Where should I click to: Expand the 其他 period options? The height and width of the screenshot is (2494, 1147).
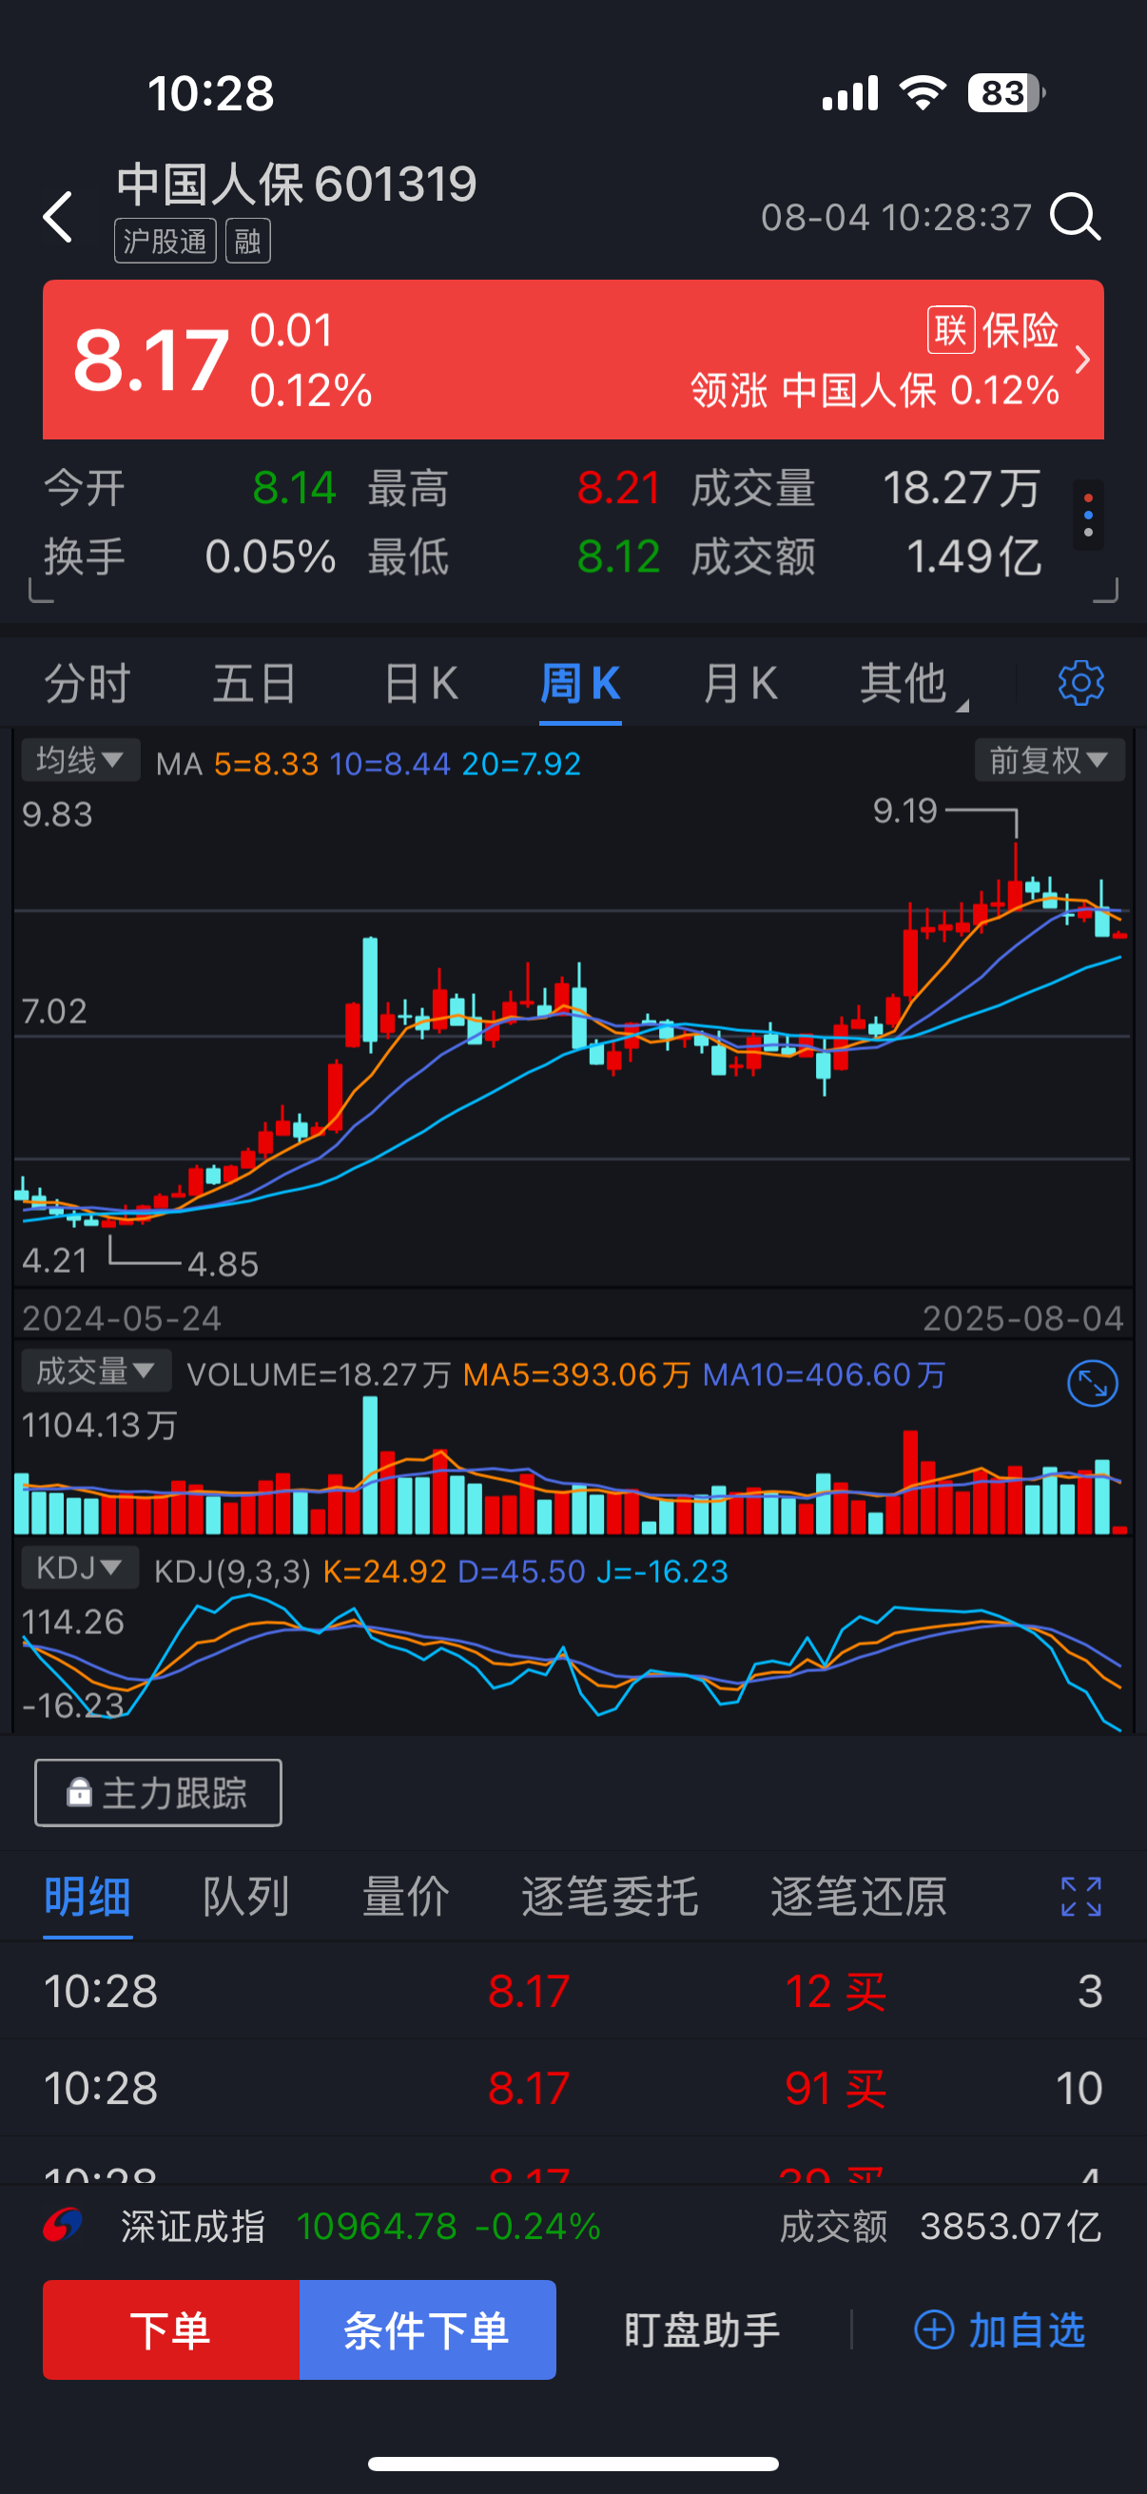tap(913, 684)
